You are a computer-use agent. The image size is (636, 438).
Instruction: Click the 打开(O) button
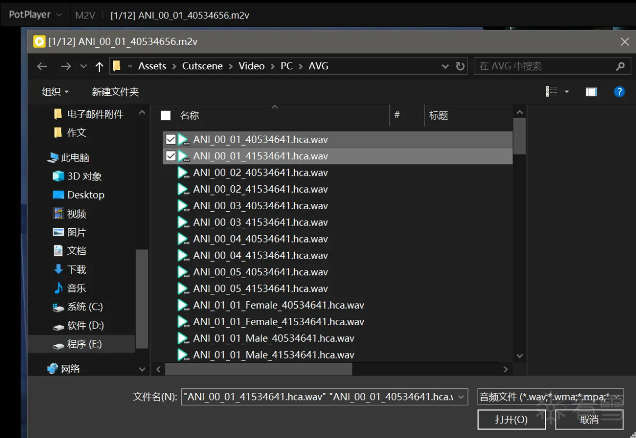pos(511,419)
